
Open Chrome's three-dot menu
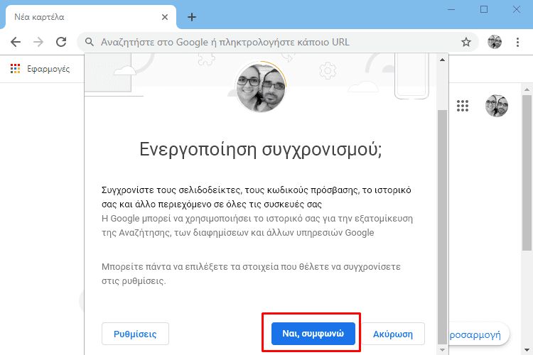[x=517, y=42]
